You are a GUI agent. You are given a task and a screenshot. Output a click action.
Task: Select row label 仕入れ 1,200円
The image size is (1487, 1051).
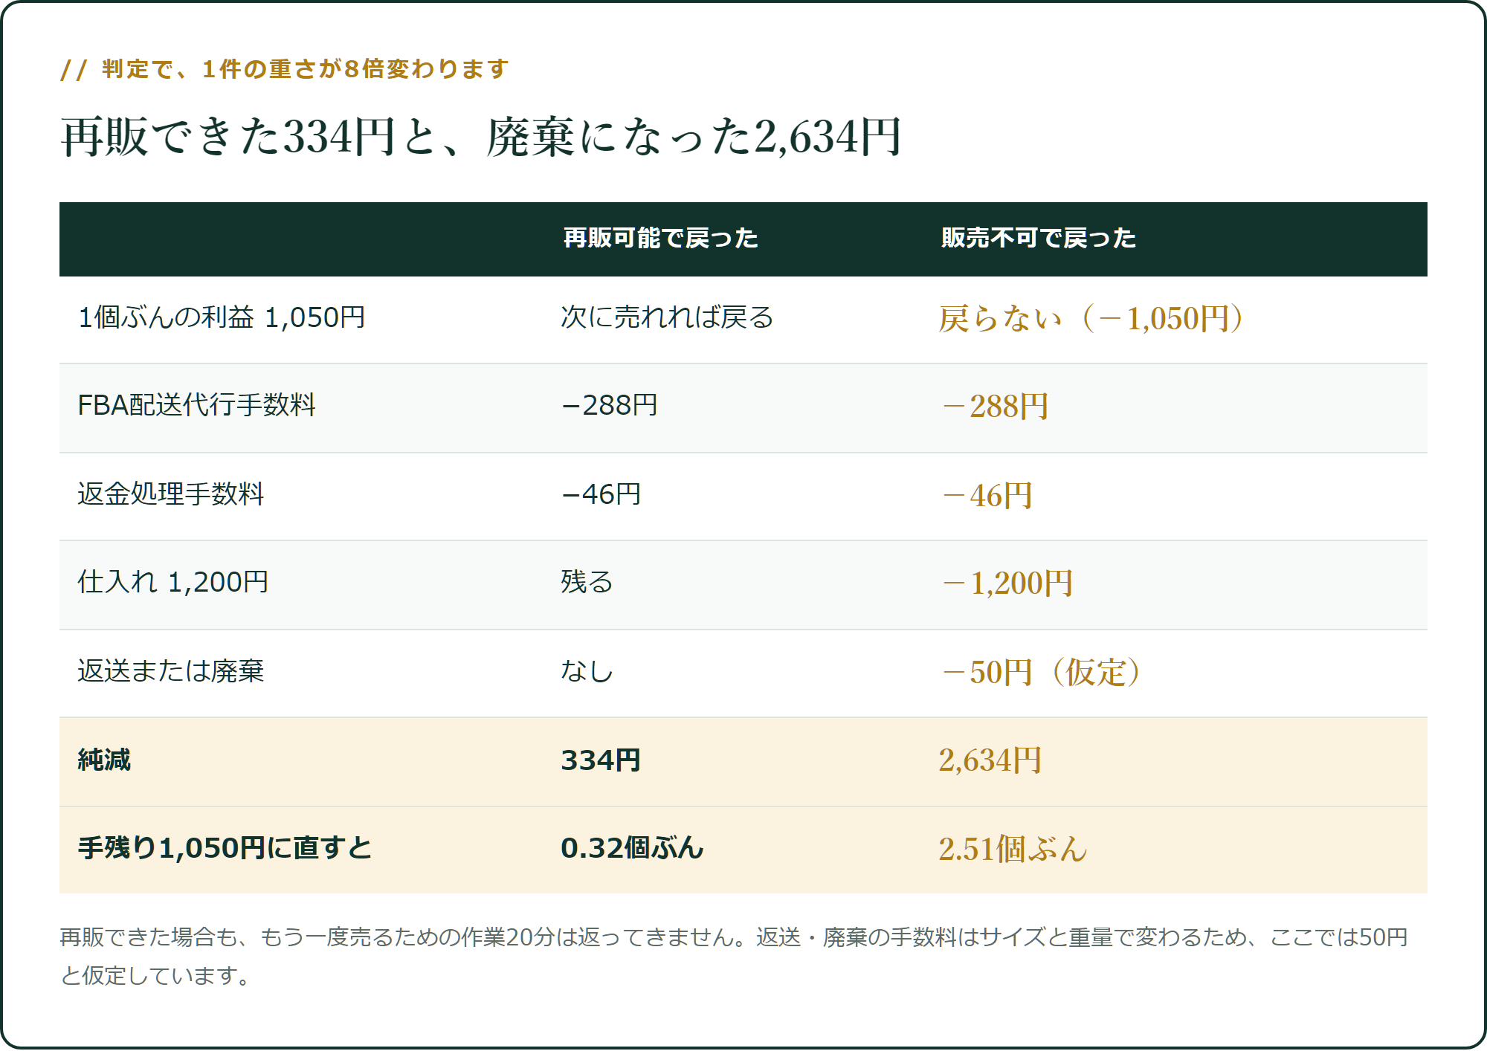coord(172,582)
